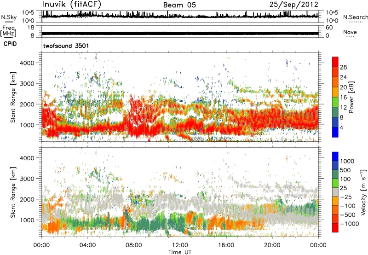Click the right '10^0' noise axis tick
Viewport: 368px width, 255px height.
pos(332,21)
